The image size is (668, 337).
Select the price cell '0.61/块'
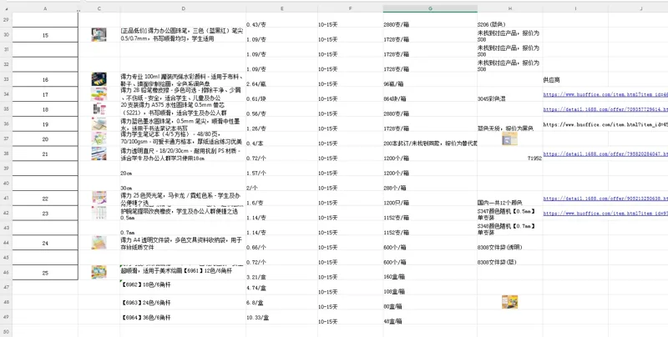pyautogui.click(x=281, y=94)
